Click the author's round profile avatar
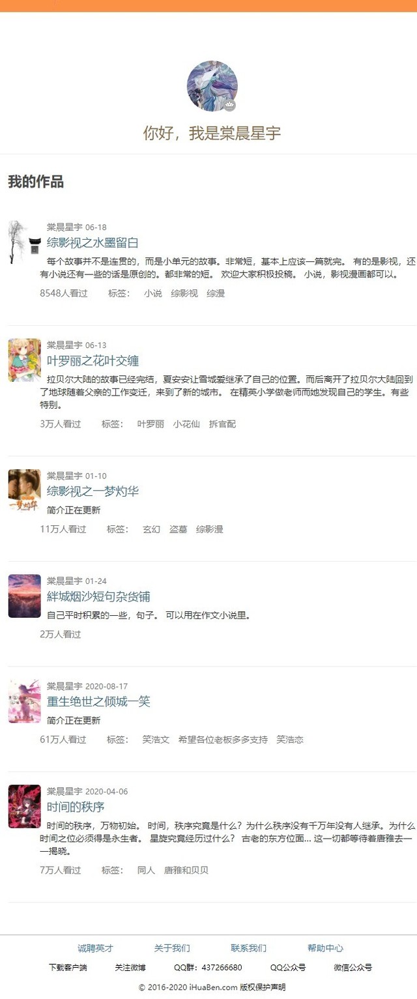Viewport: 417px width, 999px height. [x=212, y=86]
